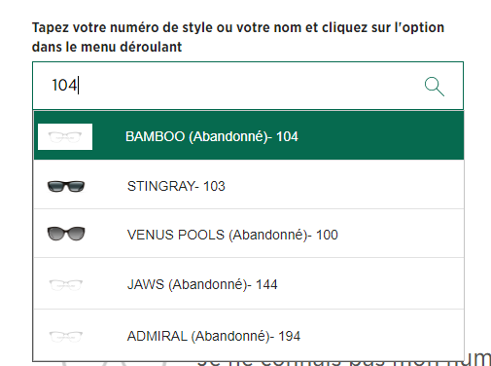491x366 pixels.
Task: Click the JAWS placeholder glasses icon
Action: point(66,285)
